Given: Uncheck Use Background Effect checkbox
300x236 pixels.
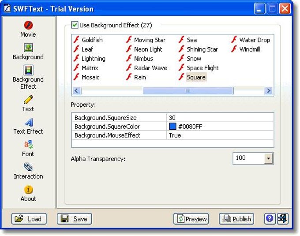Looking at the screenshot, I should click(x=75, y=25).
